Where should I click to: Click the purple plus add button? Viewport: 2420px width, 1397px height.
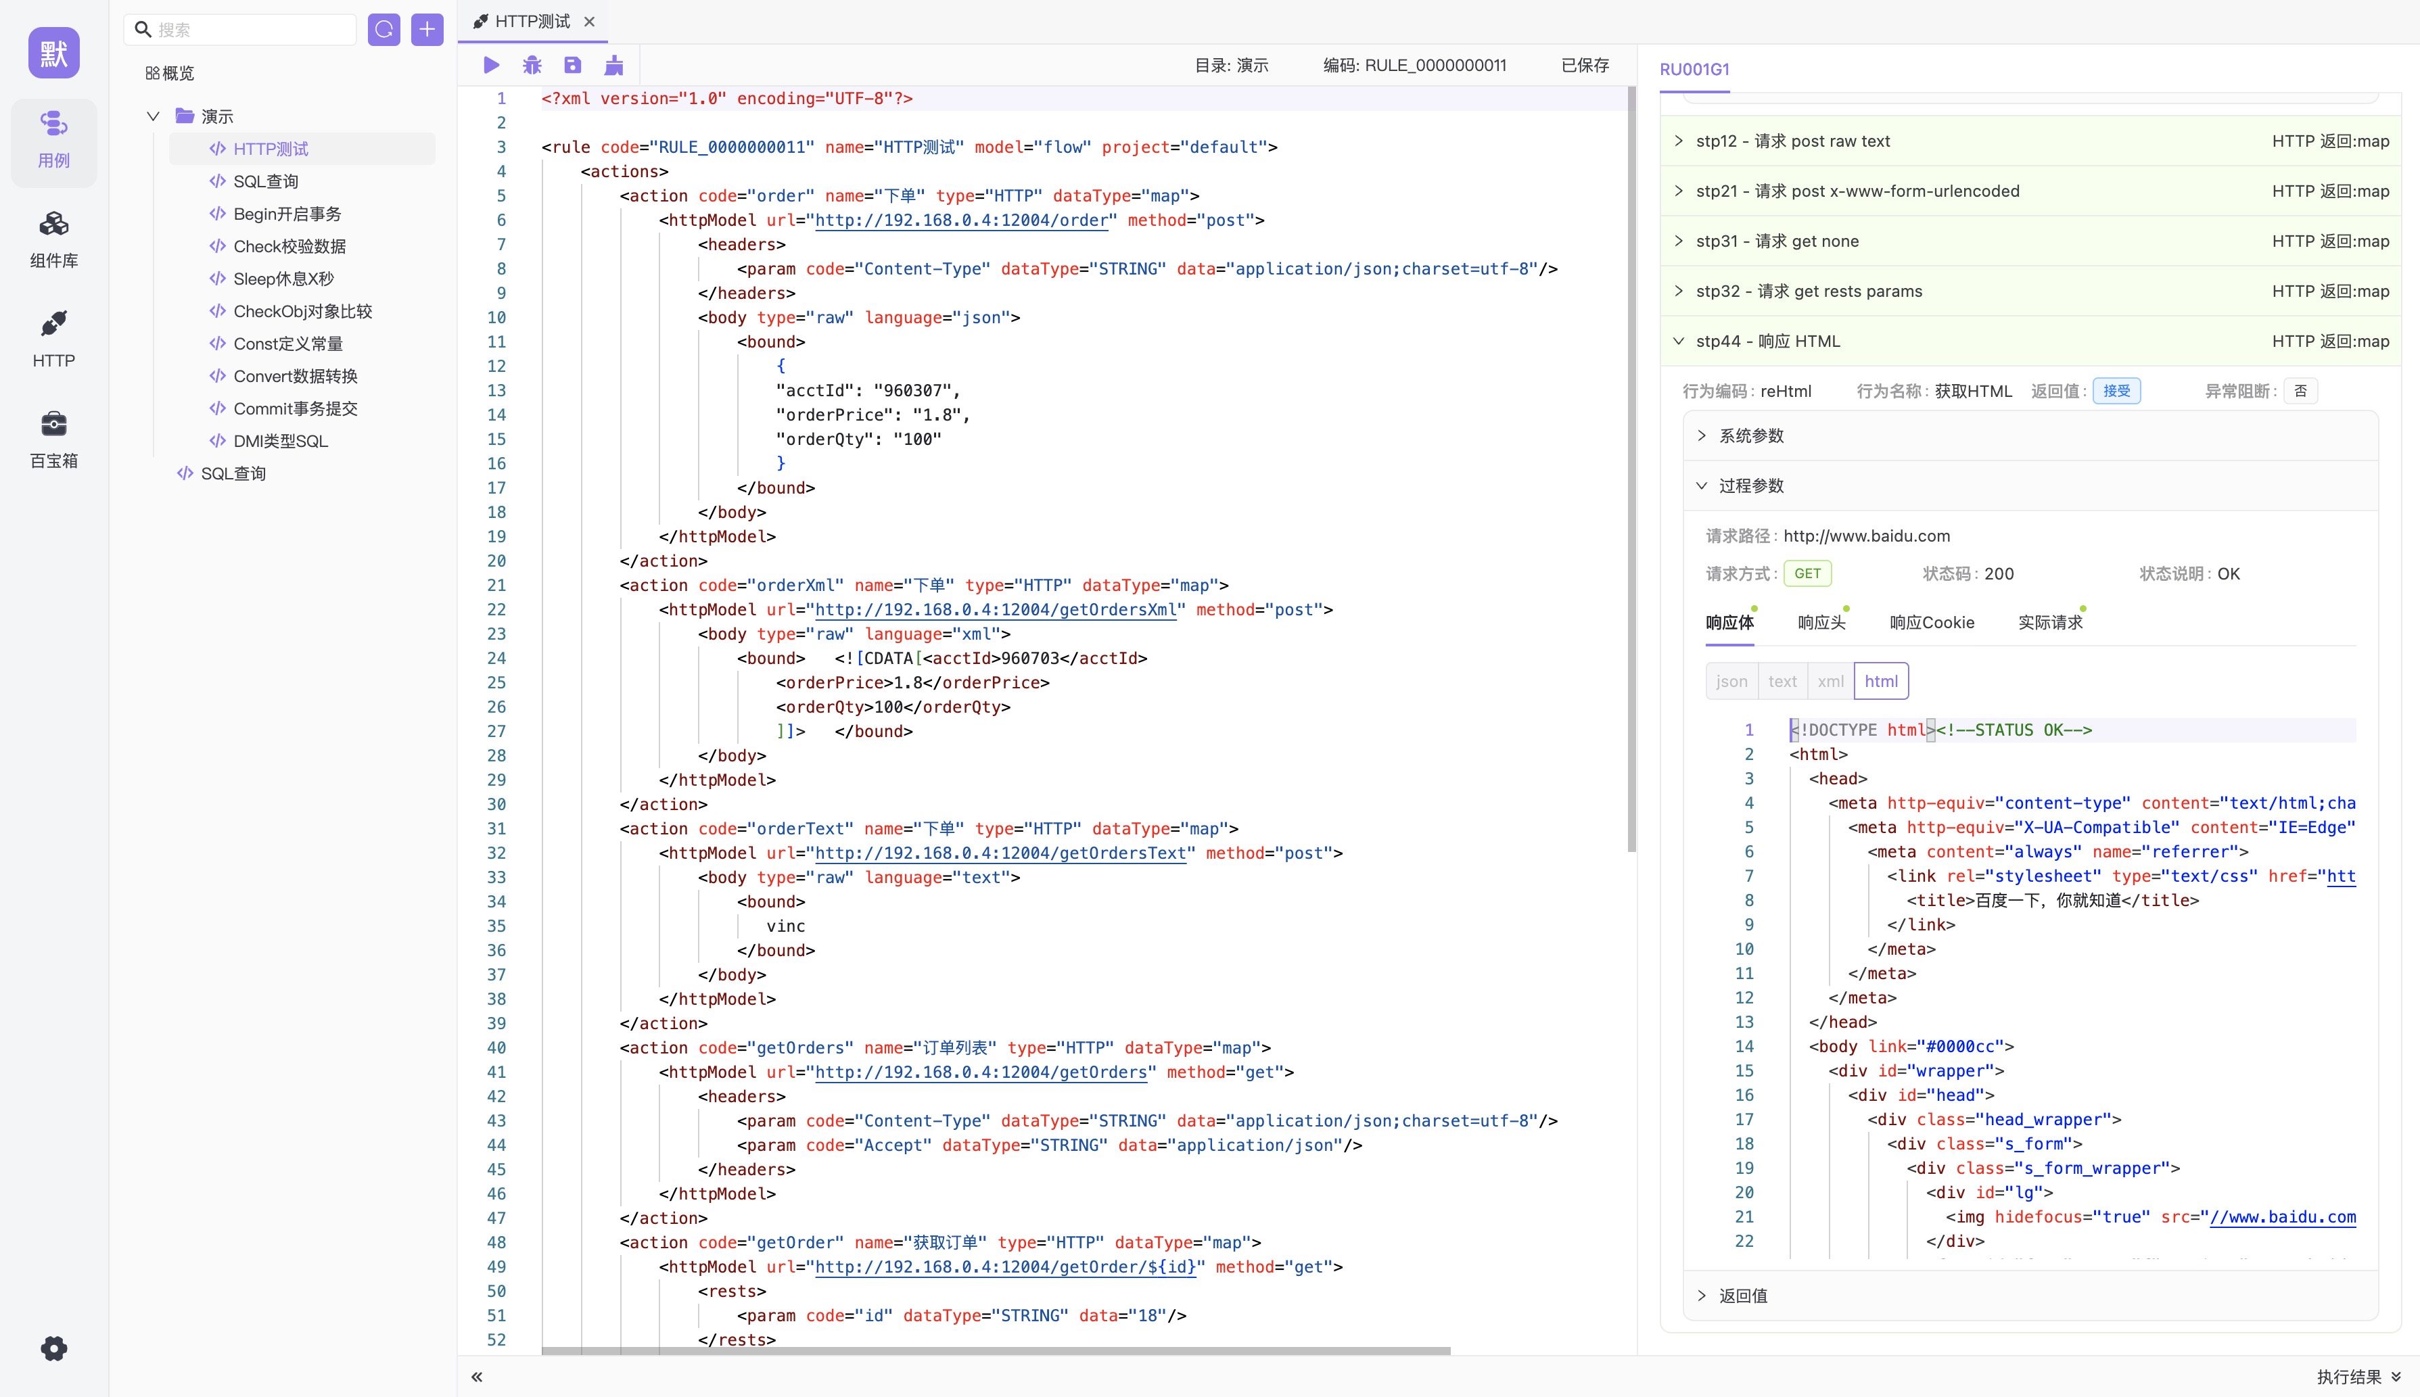pos(427,30)
